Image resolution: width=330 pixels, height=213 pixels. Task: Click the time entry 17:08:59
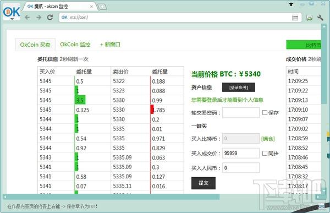coord(298,138)
